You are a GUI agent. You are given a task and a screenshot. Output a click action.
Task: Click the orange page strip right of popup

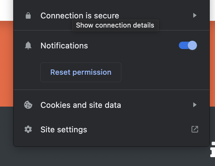[x=212, y=61]
